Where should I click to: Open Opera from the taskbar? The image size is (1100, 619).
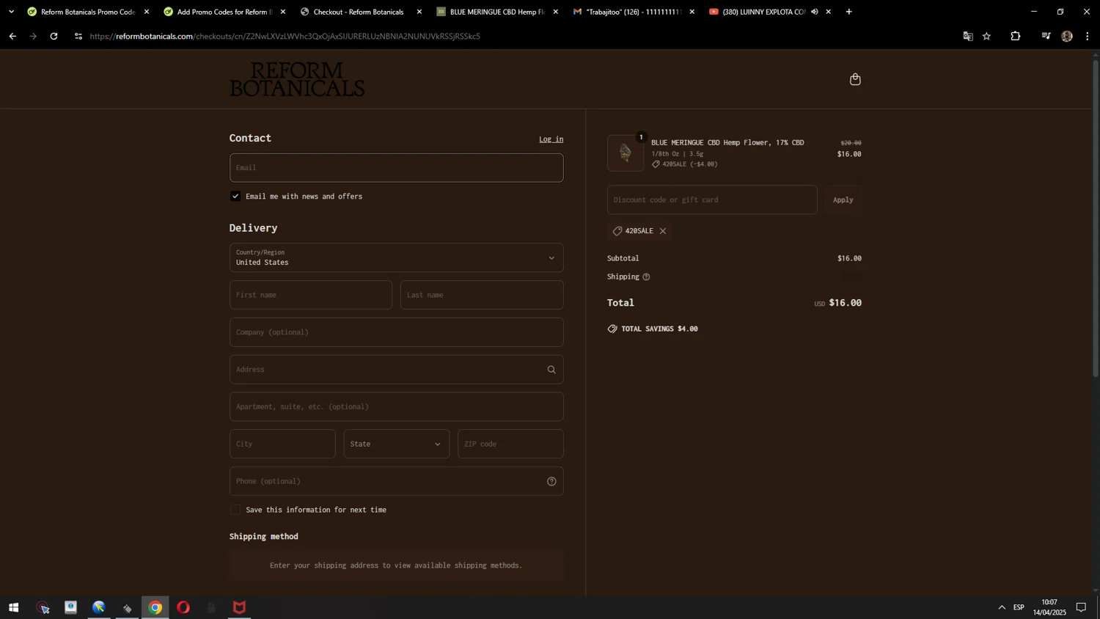pyautogui.click(x=183, y=608)
